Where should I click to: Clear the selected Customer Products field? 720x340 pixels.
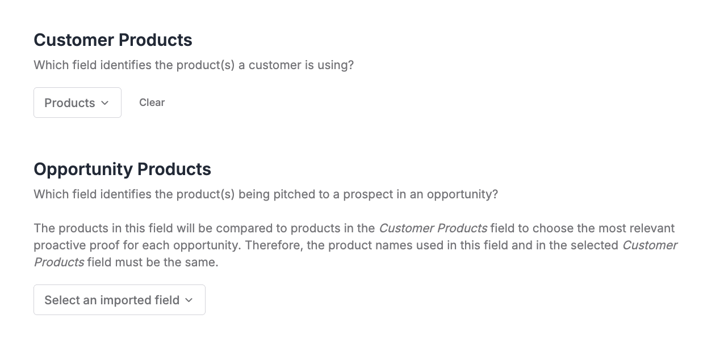pos(152,103)
